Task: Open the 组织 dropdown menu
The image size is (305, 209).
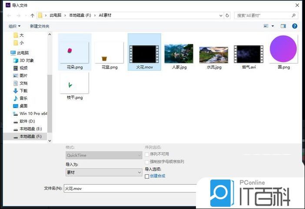Action: coord(14,26)
